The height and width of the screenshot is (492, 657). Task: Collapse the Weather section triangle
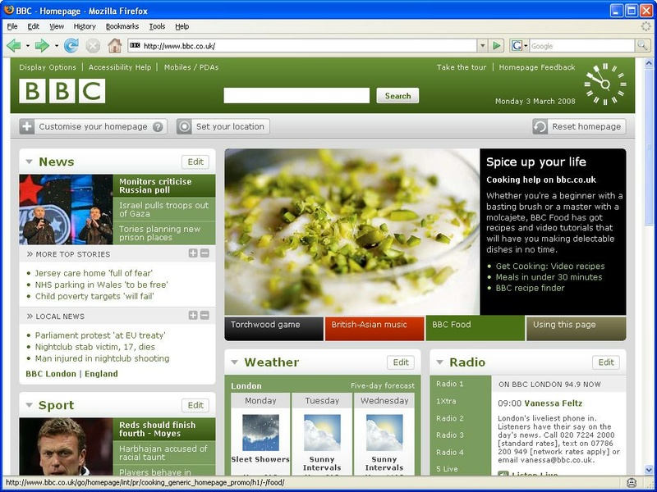(235, 362)
